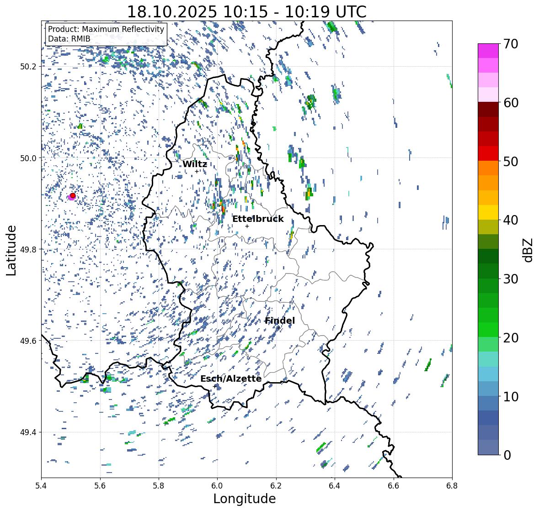
Task: Click the light cyan colorbar segment near 15
Action: coord(488,359)
